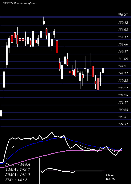Select the 136.74 price axis label
The height and width of the screenshot is (184, 131).
[123, 88]
